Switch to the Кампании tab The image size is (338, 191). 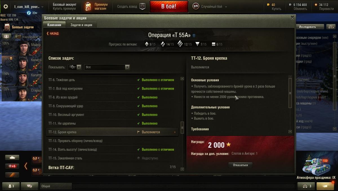click(54, 25)
